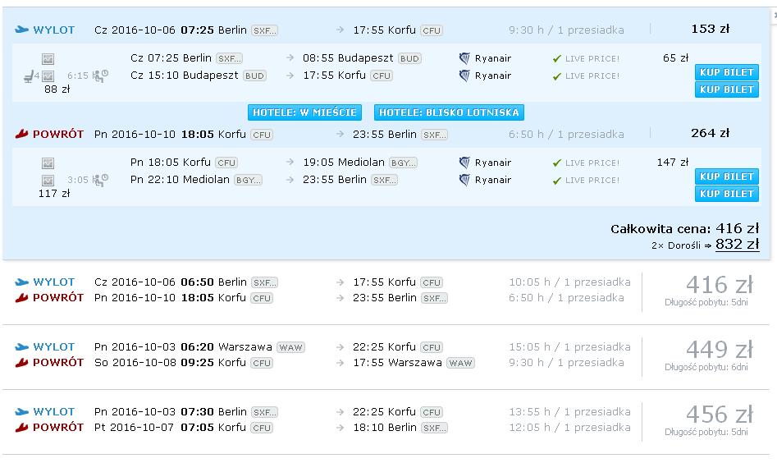Click the Ryanair logo for the Mediolan–Berlin flight
Screen dimensions: 777x463
[x=464, y=180]
